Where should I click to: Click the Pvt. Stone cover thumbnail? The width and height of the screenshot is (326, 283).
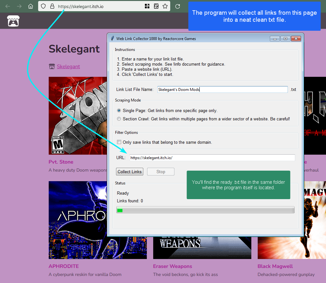[x=78, y=116]
